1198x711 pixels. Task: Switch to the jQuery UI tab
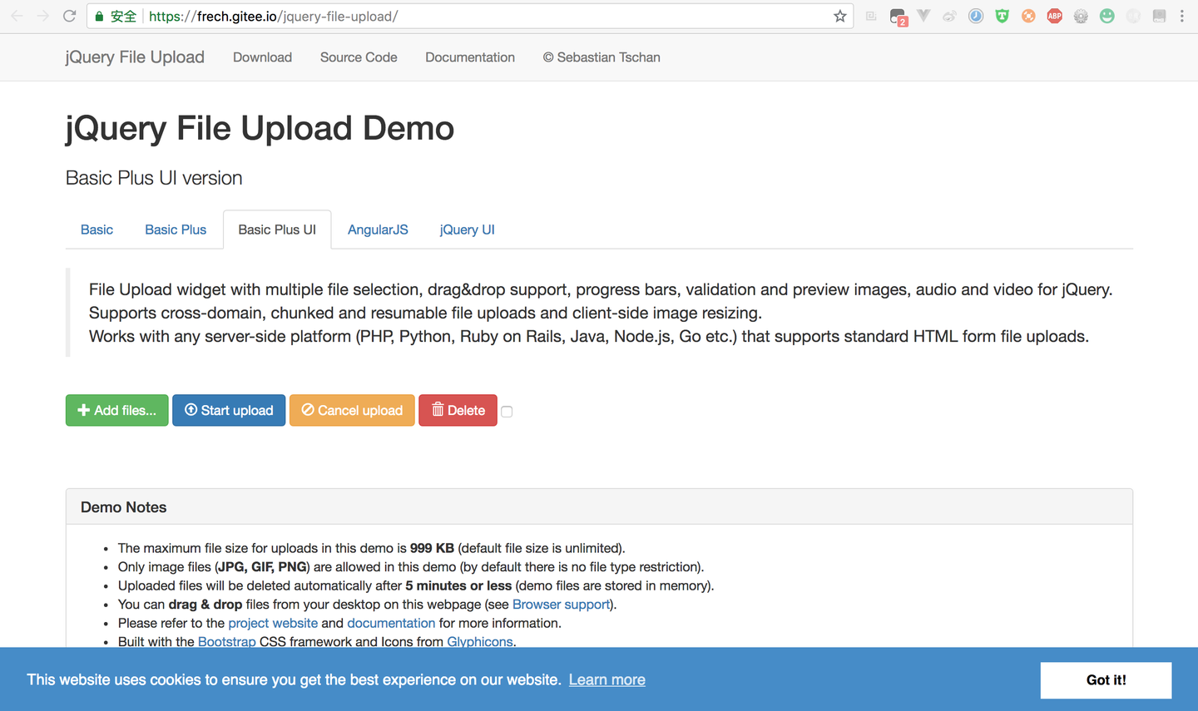[x=467, y=230]
